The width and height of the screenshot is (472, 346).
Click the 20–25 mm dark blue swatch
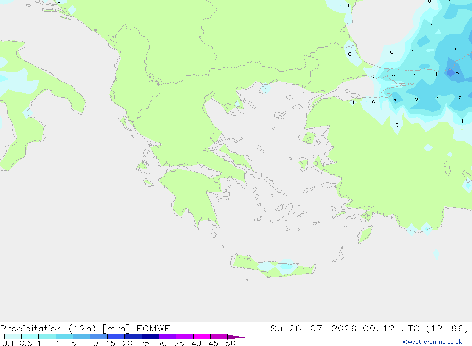point(133,337)
